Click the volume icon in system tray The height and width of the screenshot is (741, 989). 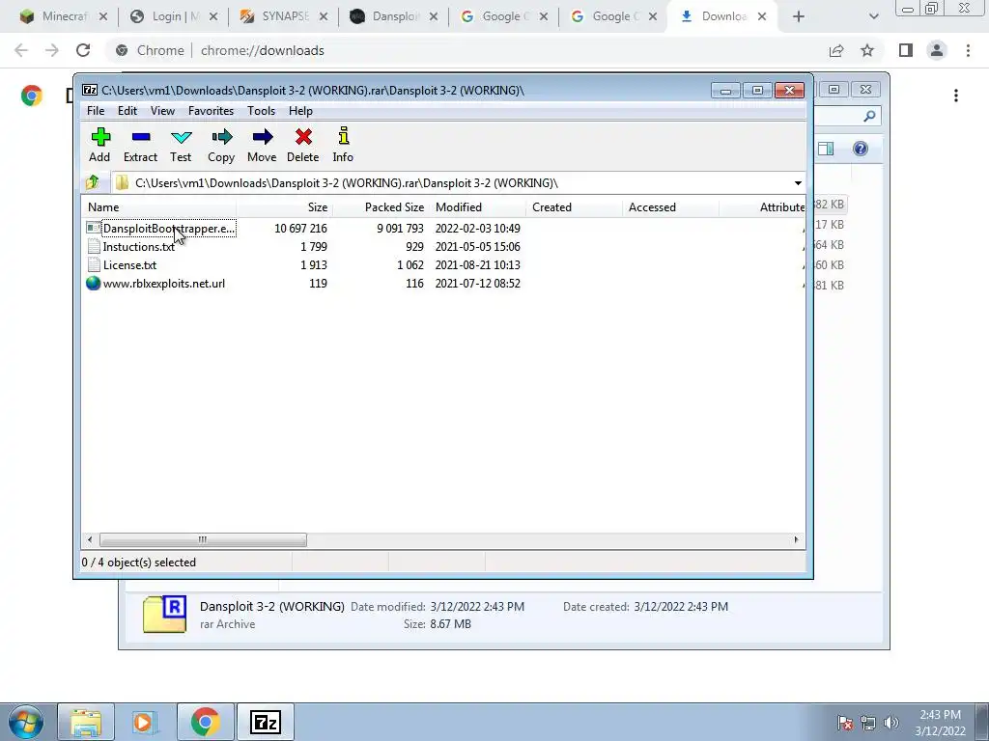(x=891, y=723)
